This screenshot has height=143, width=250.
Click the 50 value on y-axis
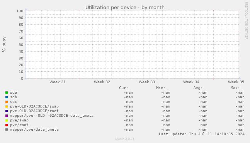point(21,45)
